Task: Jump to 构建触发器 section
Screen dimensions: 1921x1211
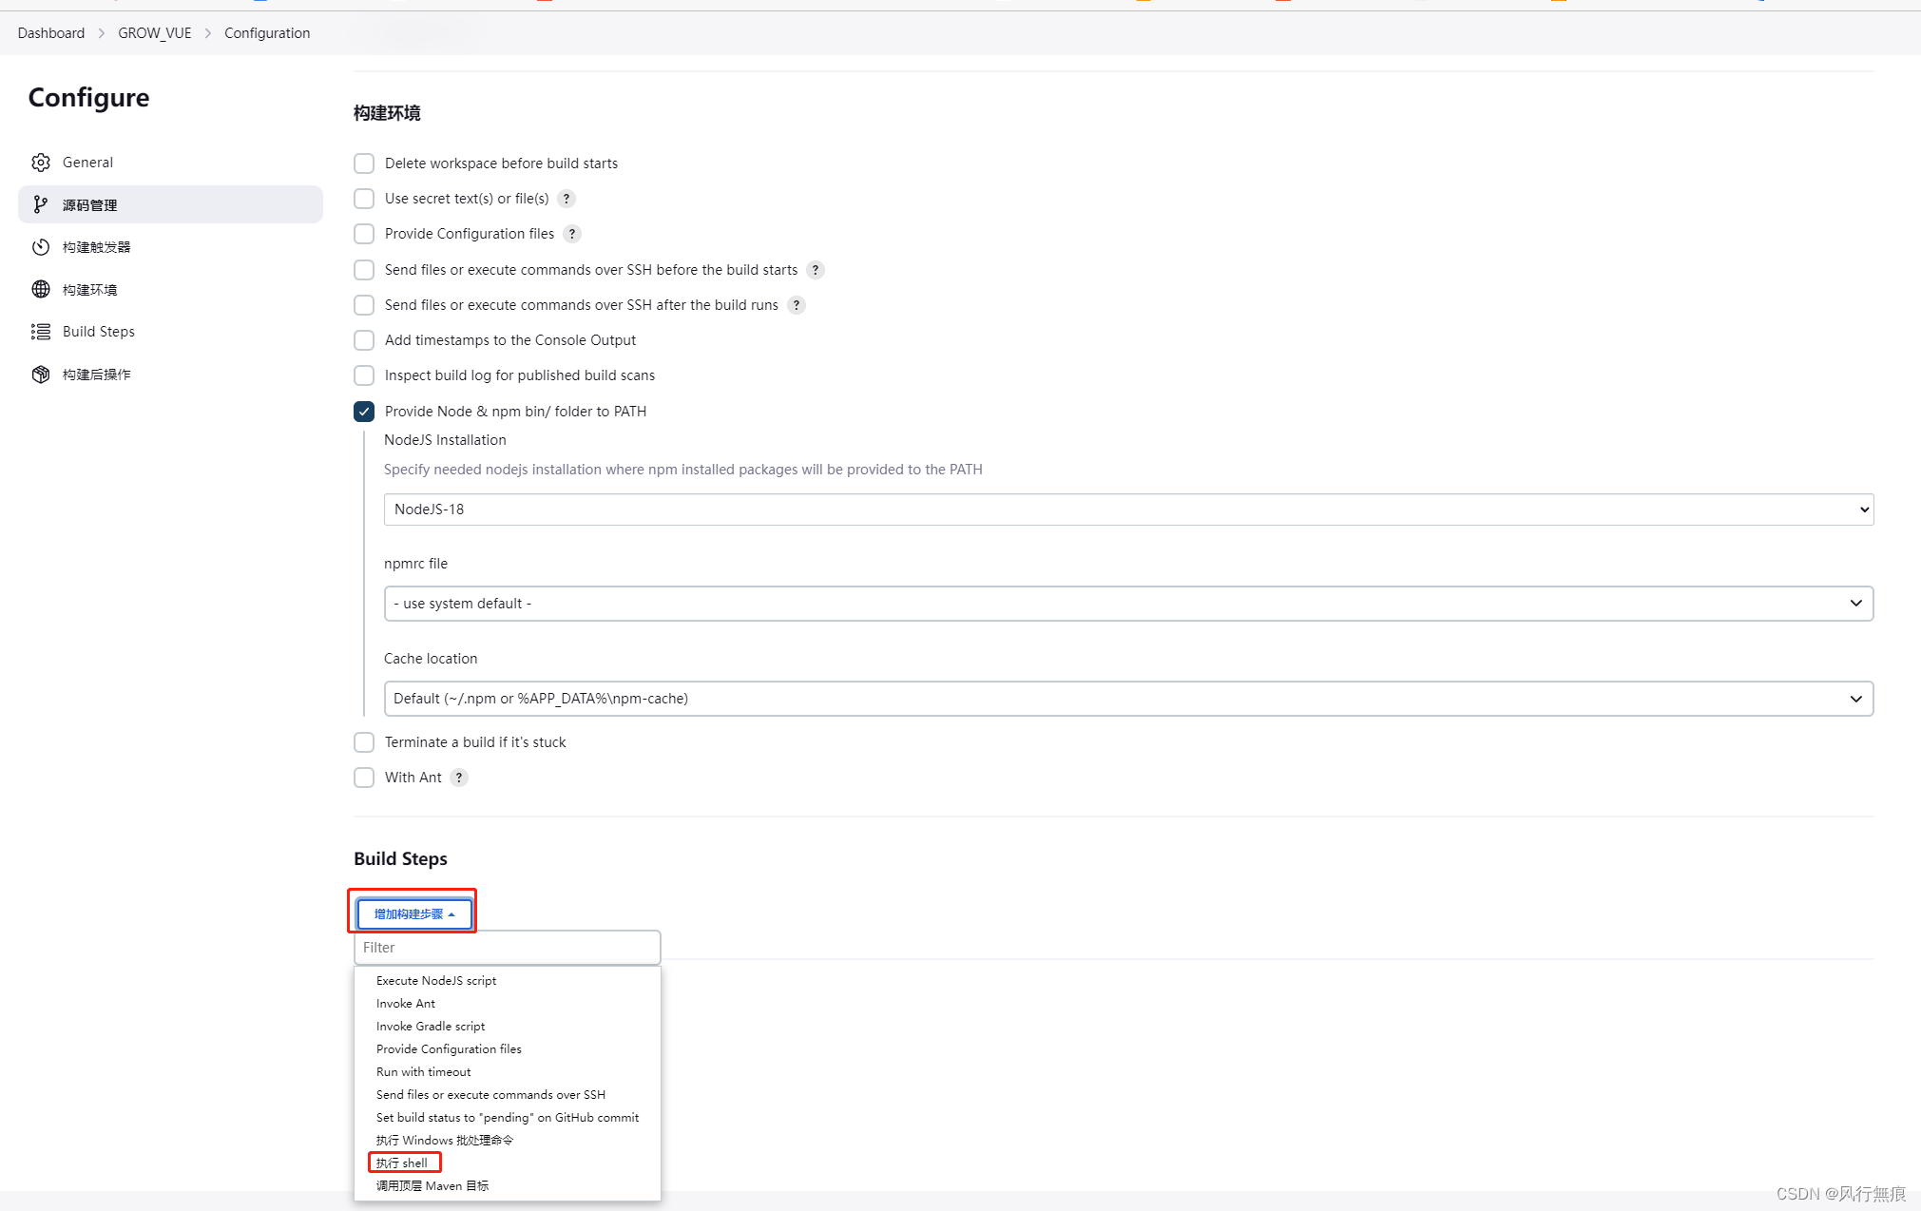Action: coord(170,247)
